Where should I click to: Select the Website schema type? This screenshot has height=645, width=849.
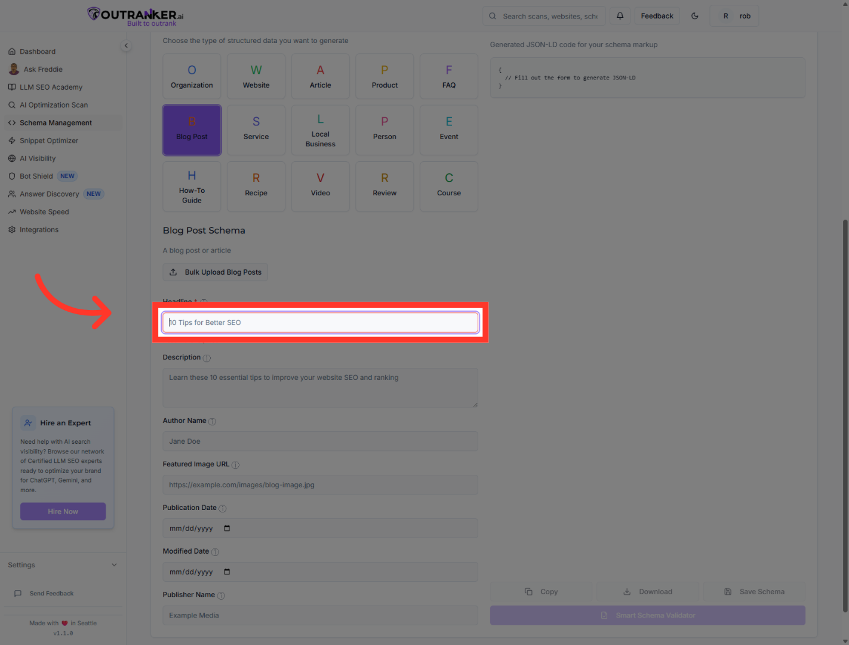pyautogui.click(x=256, y=76)
